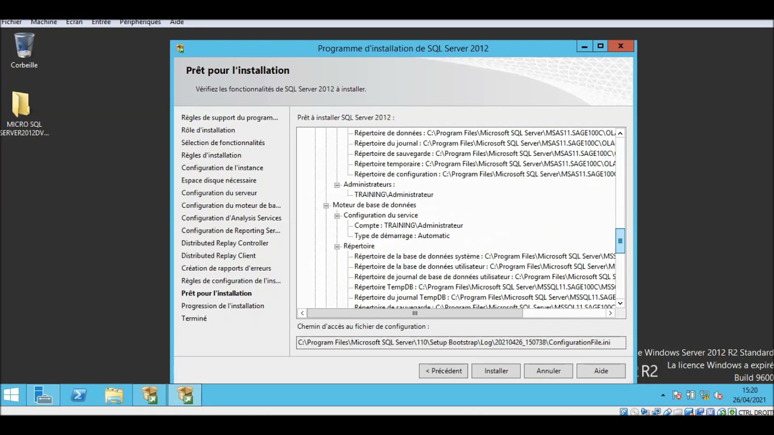Click the SQL Server setup title bar icon

[180, 48]
